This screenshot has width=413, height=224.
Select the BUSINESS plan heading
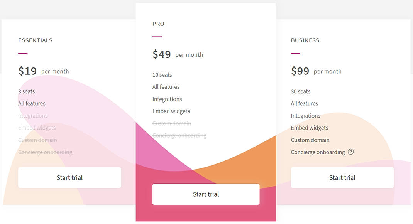[x=305, y=40]
